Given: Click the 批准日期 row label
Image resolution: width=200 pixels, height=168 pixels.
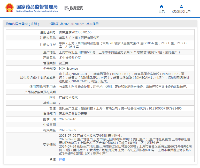Looking at the screenshot, I should pos(49,119).
